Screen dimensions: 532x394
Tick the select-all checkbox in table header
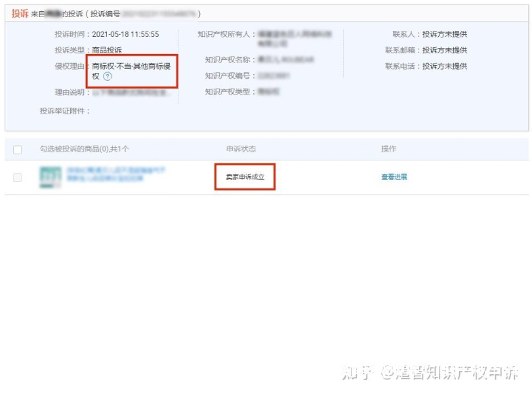(x=18, y=150)
